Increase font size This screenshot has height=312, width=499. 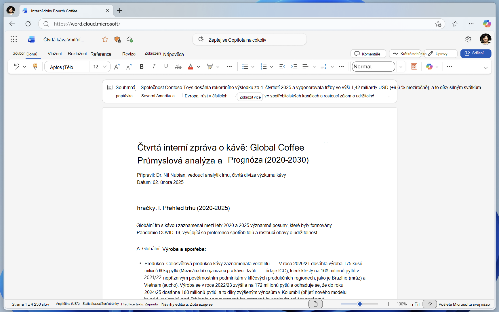117,67
